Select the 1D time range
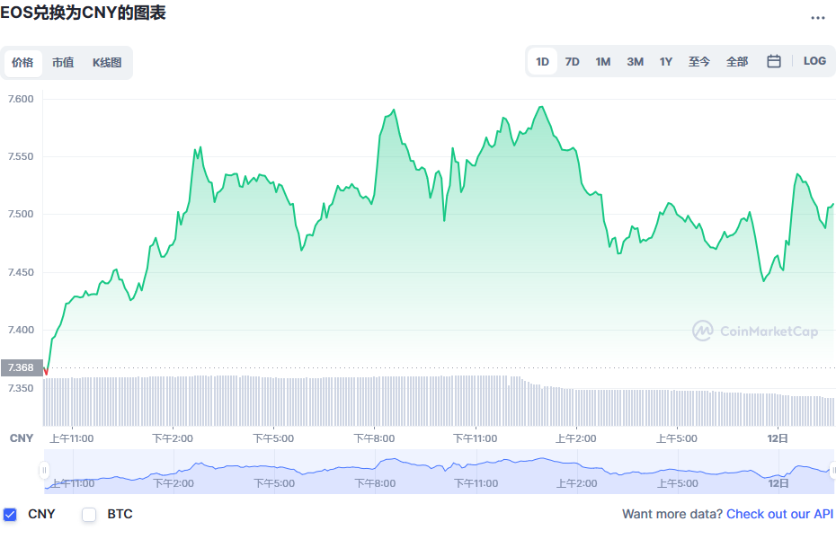This screenshot has height=539, width=836. [542, 62]
